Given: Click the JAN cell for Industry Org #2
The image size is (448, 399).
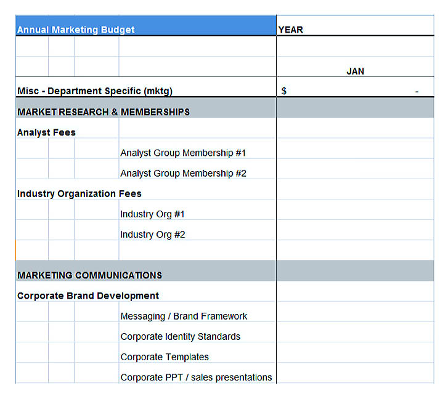Looking at the screenshot, I should coord(355,230).
